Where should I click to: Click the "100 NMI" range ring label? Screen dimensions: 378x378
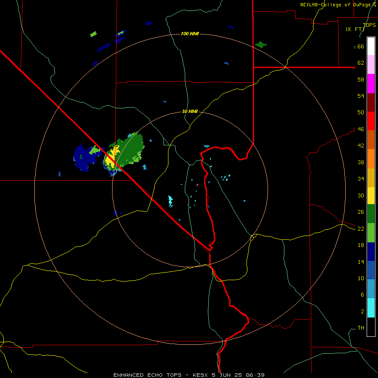(x=190, y=34)
